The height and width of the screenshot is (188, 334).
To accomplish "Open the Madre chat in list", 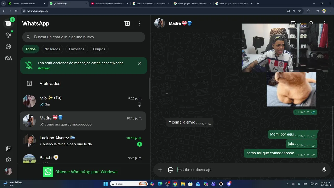I will pos(83,121).
